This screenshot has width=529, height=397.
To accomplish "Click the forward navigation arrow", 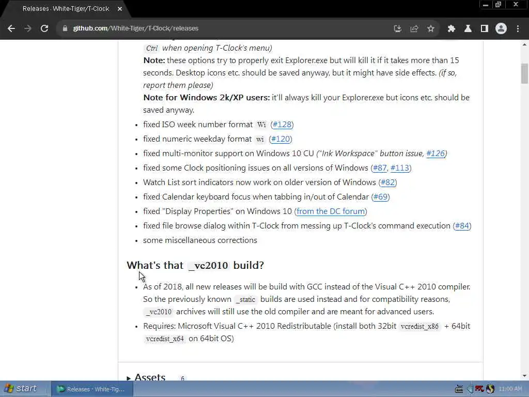I will click(28, 28).
